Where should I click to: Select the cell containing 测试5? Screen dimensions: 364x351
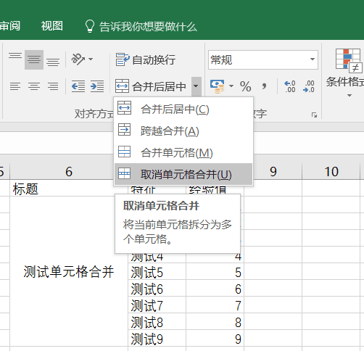157,272
